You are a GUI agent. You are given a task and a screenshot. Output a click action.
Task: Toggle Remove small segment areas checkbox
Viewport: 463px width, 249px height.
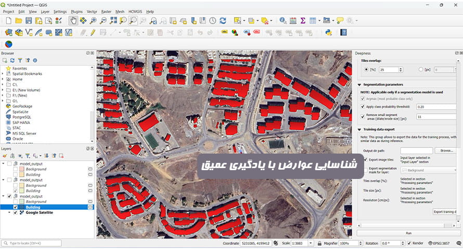click(x=363, y=117)
